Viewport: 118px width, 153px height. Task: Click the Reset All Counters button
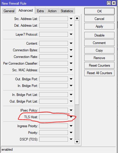tap(99, 73)
